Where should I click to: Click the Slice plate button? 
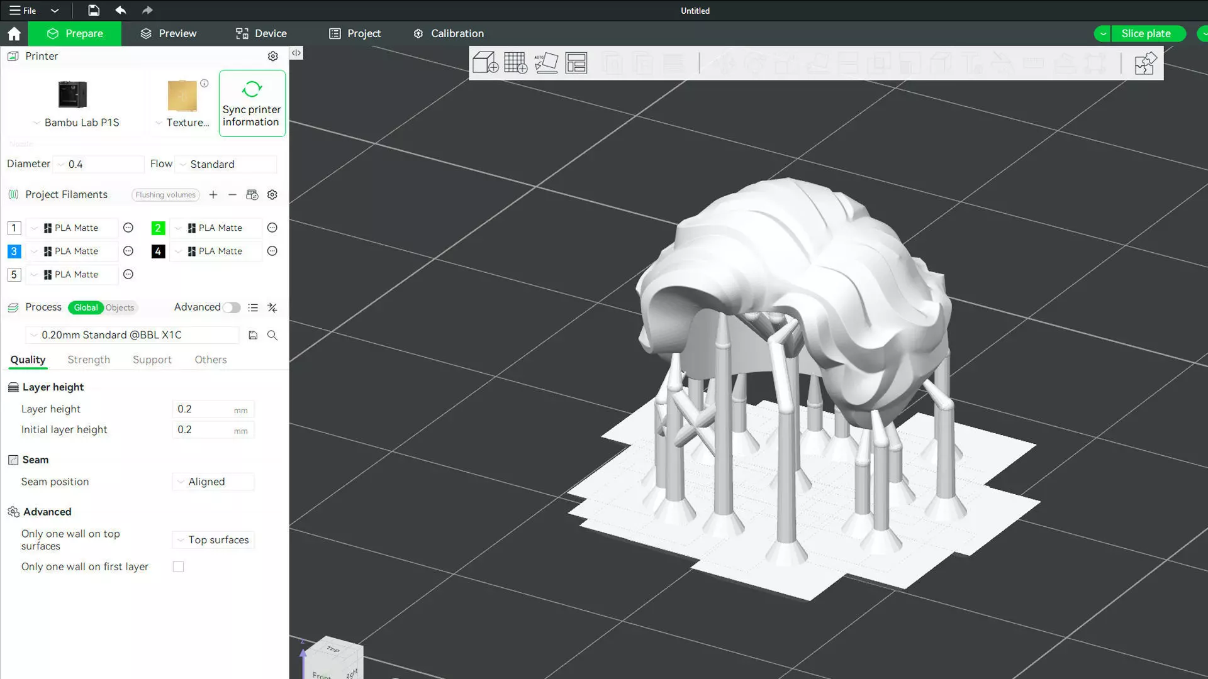coord(1145,33)
